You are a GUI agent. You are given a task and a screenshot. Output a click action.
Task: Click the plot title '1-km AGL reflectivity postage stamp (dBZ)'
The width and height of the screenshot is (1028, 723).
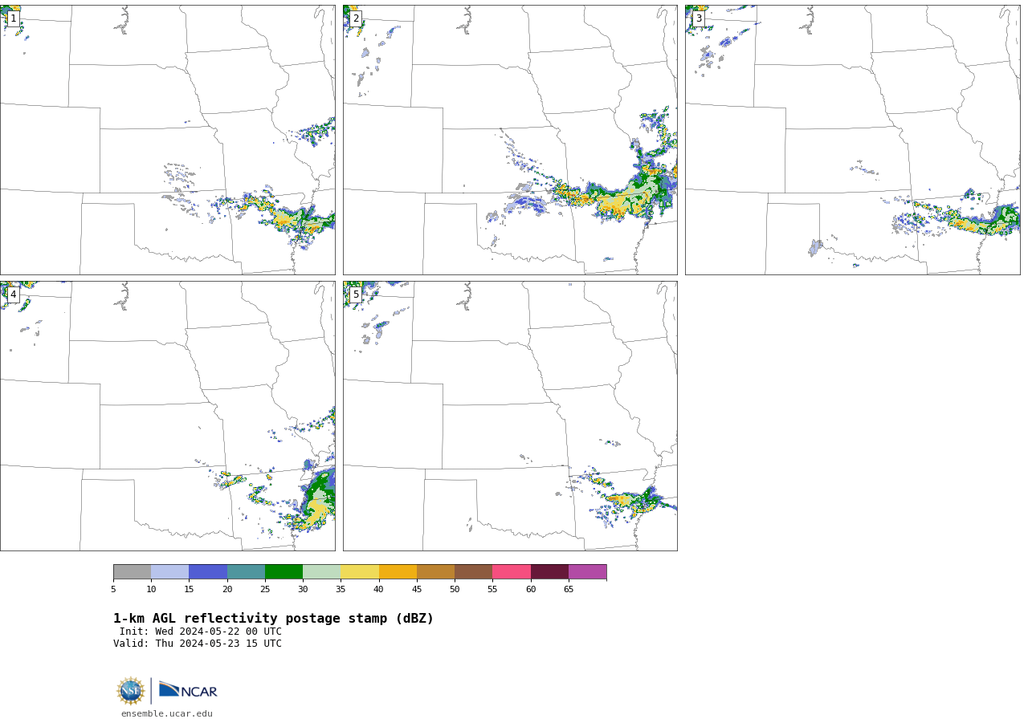[x=273, y=619]
